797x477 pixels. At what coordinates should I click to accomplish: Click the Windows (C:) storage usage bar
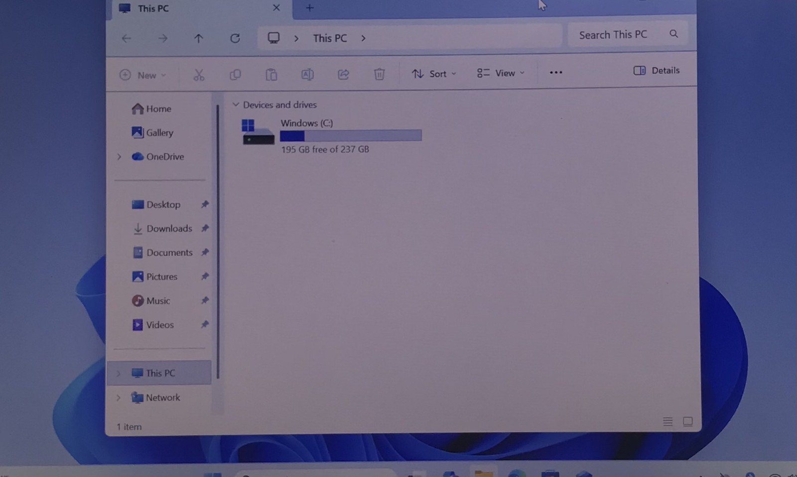351,135
